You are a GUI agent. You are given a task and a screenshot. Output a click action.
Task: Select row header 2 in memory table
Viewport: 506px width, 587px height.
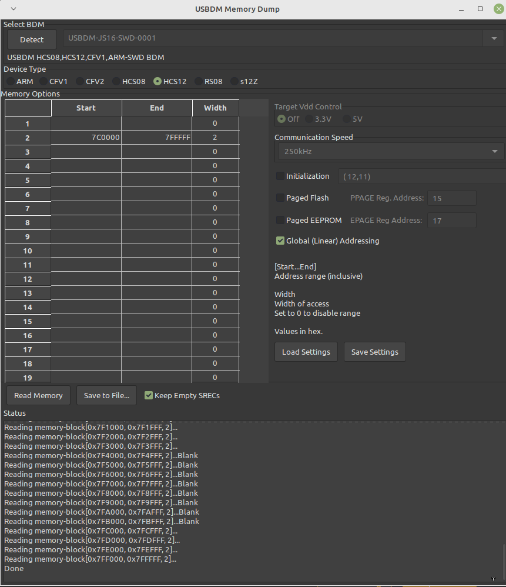(x=28, y=138)
